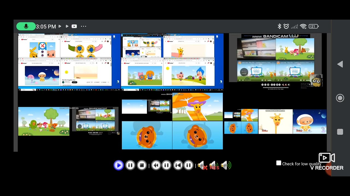
Task: Click the large left bear in circle video
Action: tap(147, 135)
